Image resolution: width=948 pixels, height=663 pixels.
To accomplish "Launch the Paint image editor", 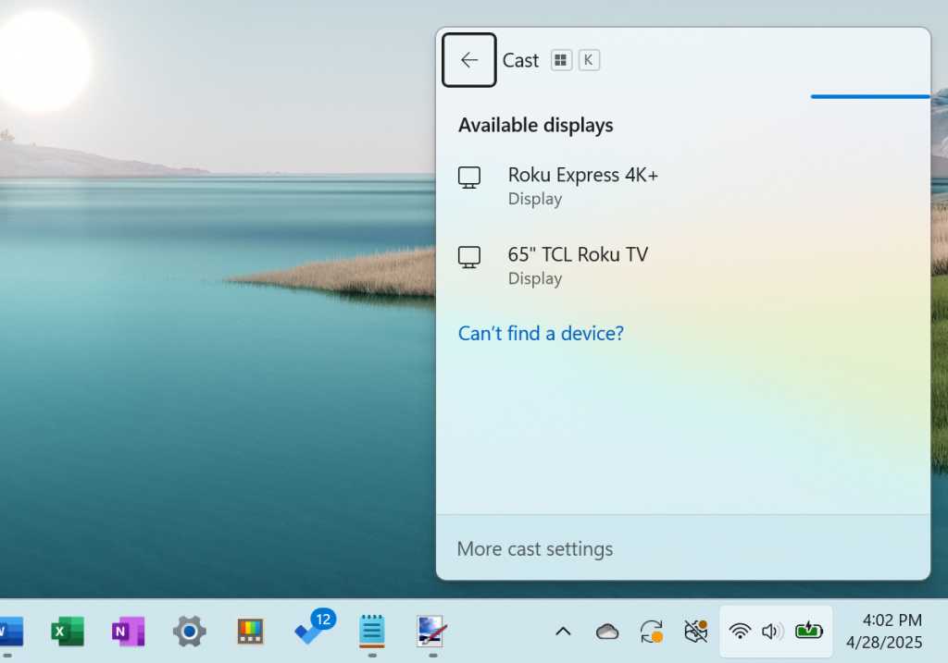I will (x=431, y=632).
